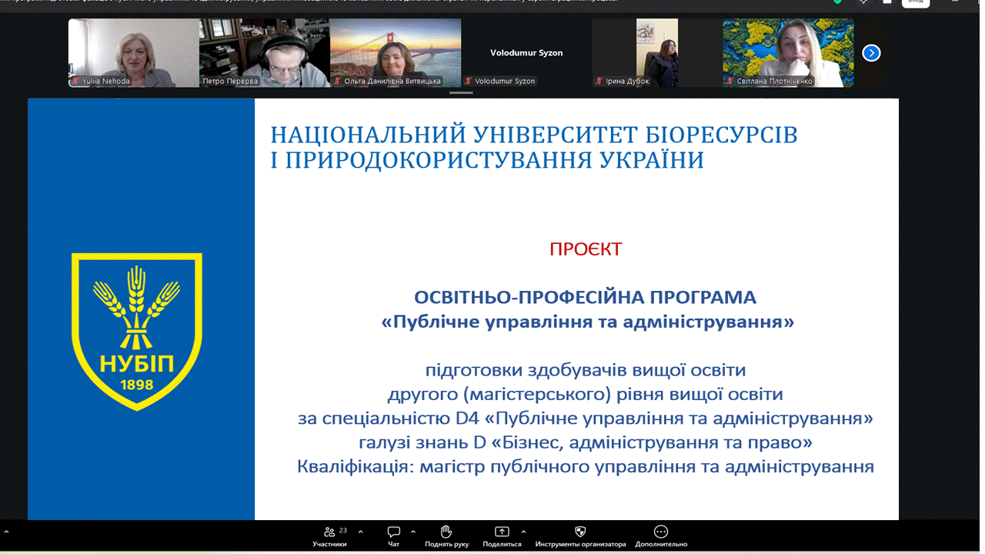Expand the arrow next to Участники

click(x=360, y=532)
